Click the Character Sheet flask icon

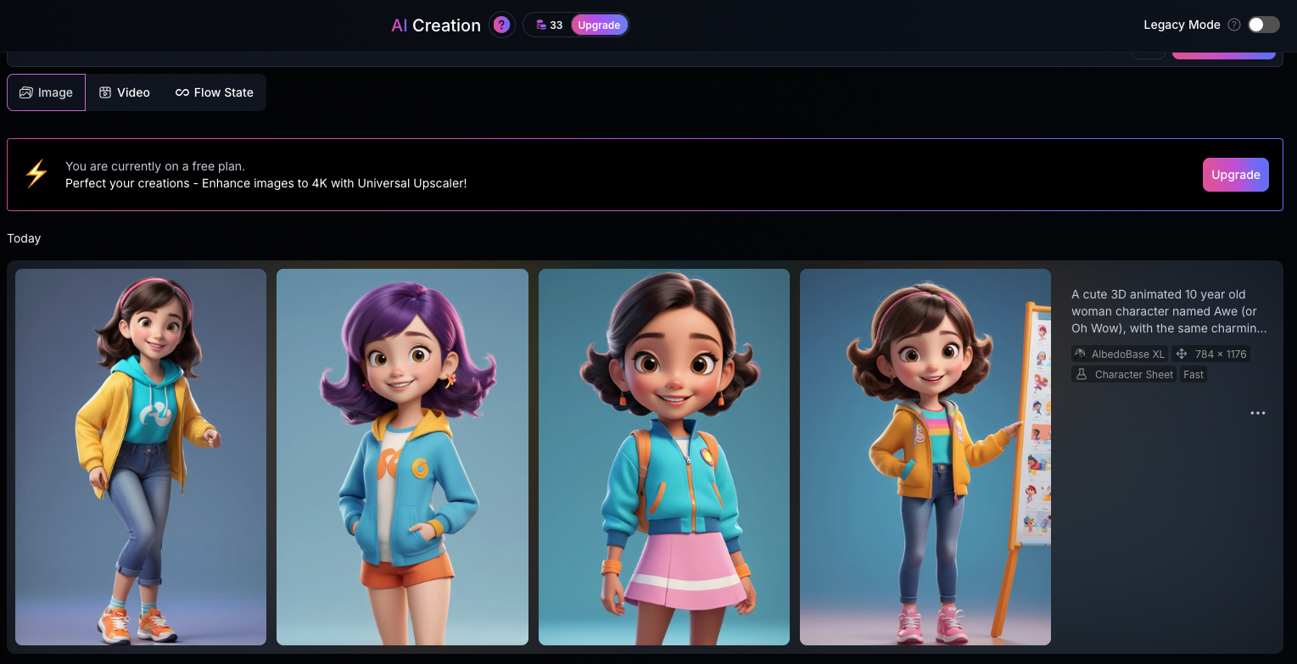[x=1079, y=374]
